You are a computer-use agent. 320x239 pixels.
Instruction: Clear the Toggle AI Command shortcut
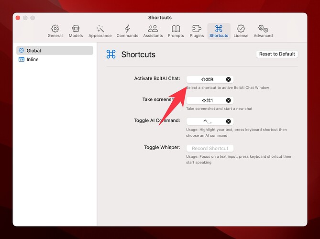coord(228,121)
